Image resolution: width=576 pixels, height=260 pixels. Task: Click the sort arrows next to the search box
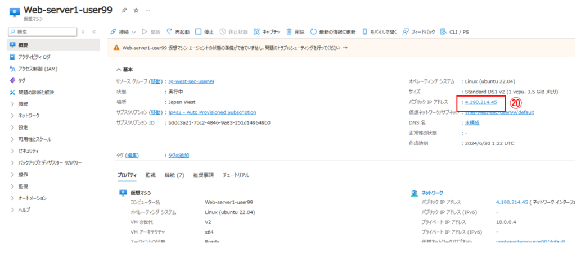pos(83,32)
